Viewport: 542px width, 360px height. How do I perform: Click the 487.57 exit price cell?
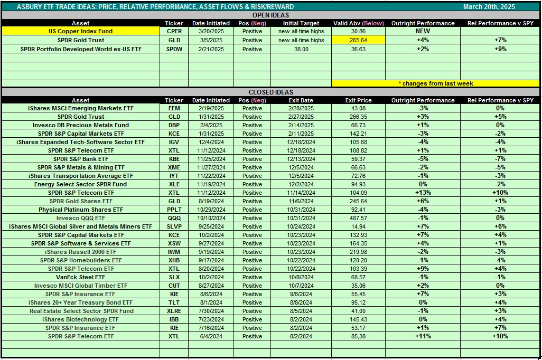click(x=358, y=218)
